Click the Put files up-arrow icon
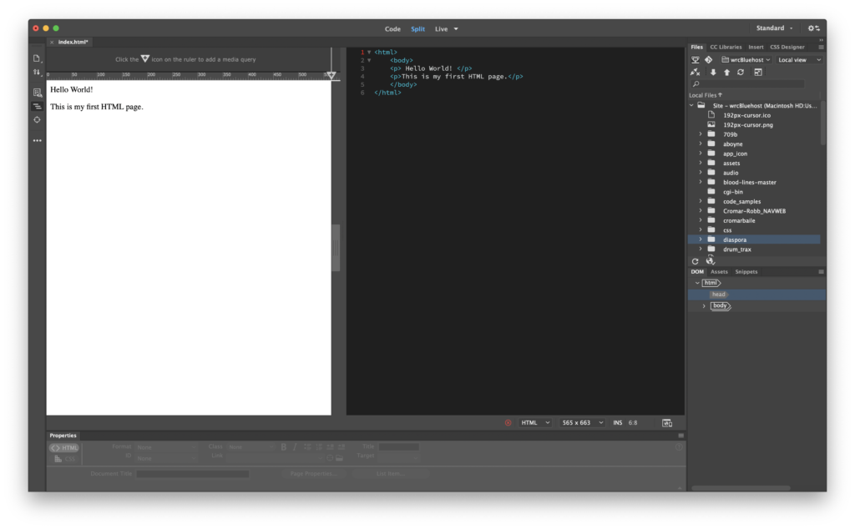The image size is (855, 529). 726,73
